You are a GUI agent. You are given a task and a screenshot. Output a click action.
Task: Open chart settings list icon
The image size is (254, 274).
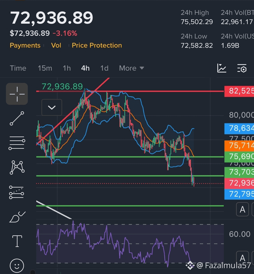[x=242, y=68]
